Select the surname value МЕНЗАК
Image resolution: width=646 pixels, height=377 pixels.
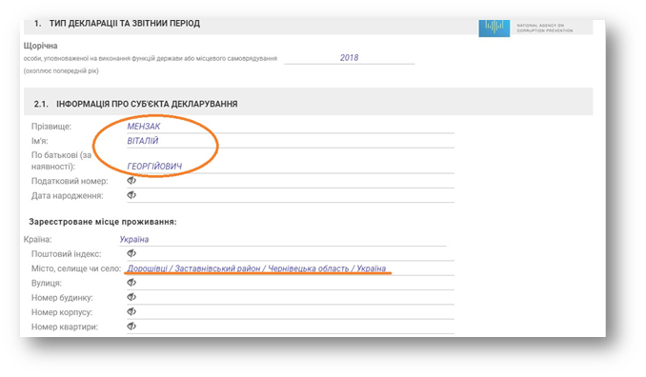144,127
